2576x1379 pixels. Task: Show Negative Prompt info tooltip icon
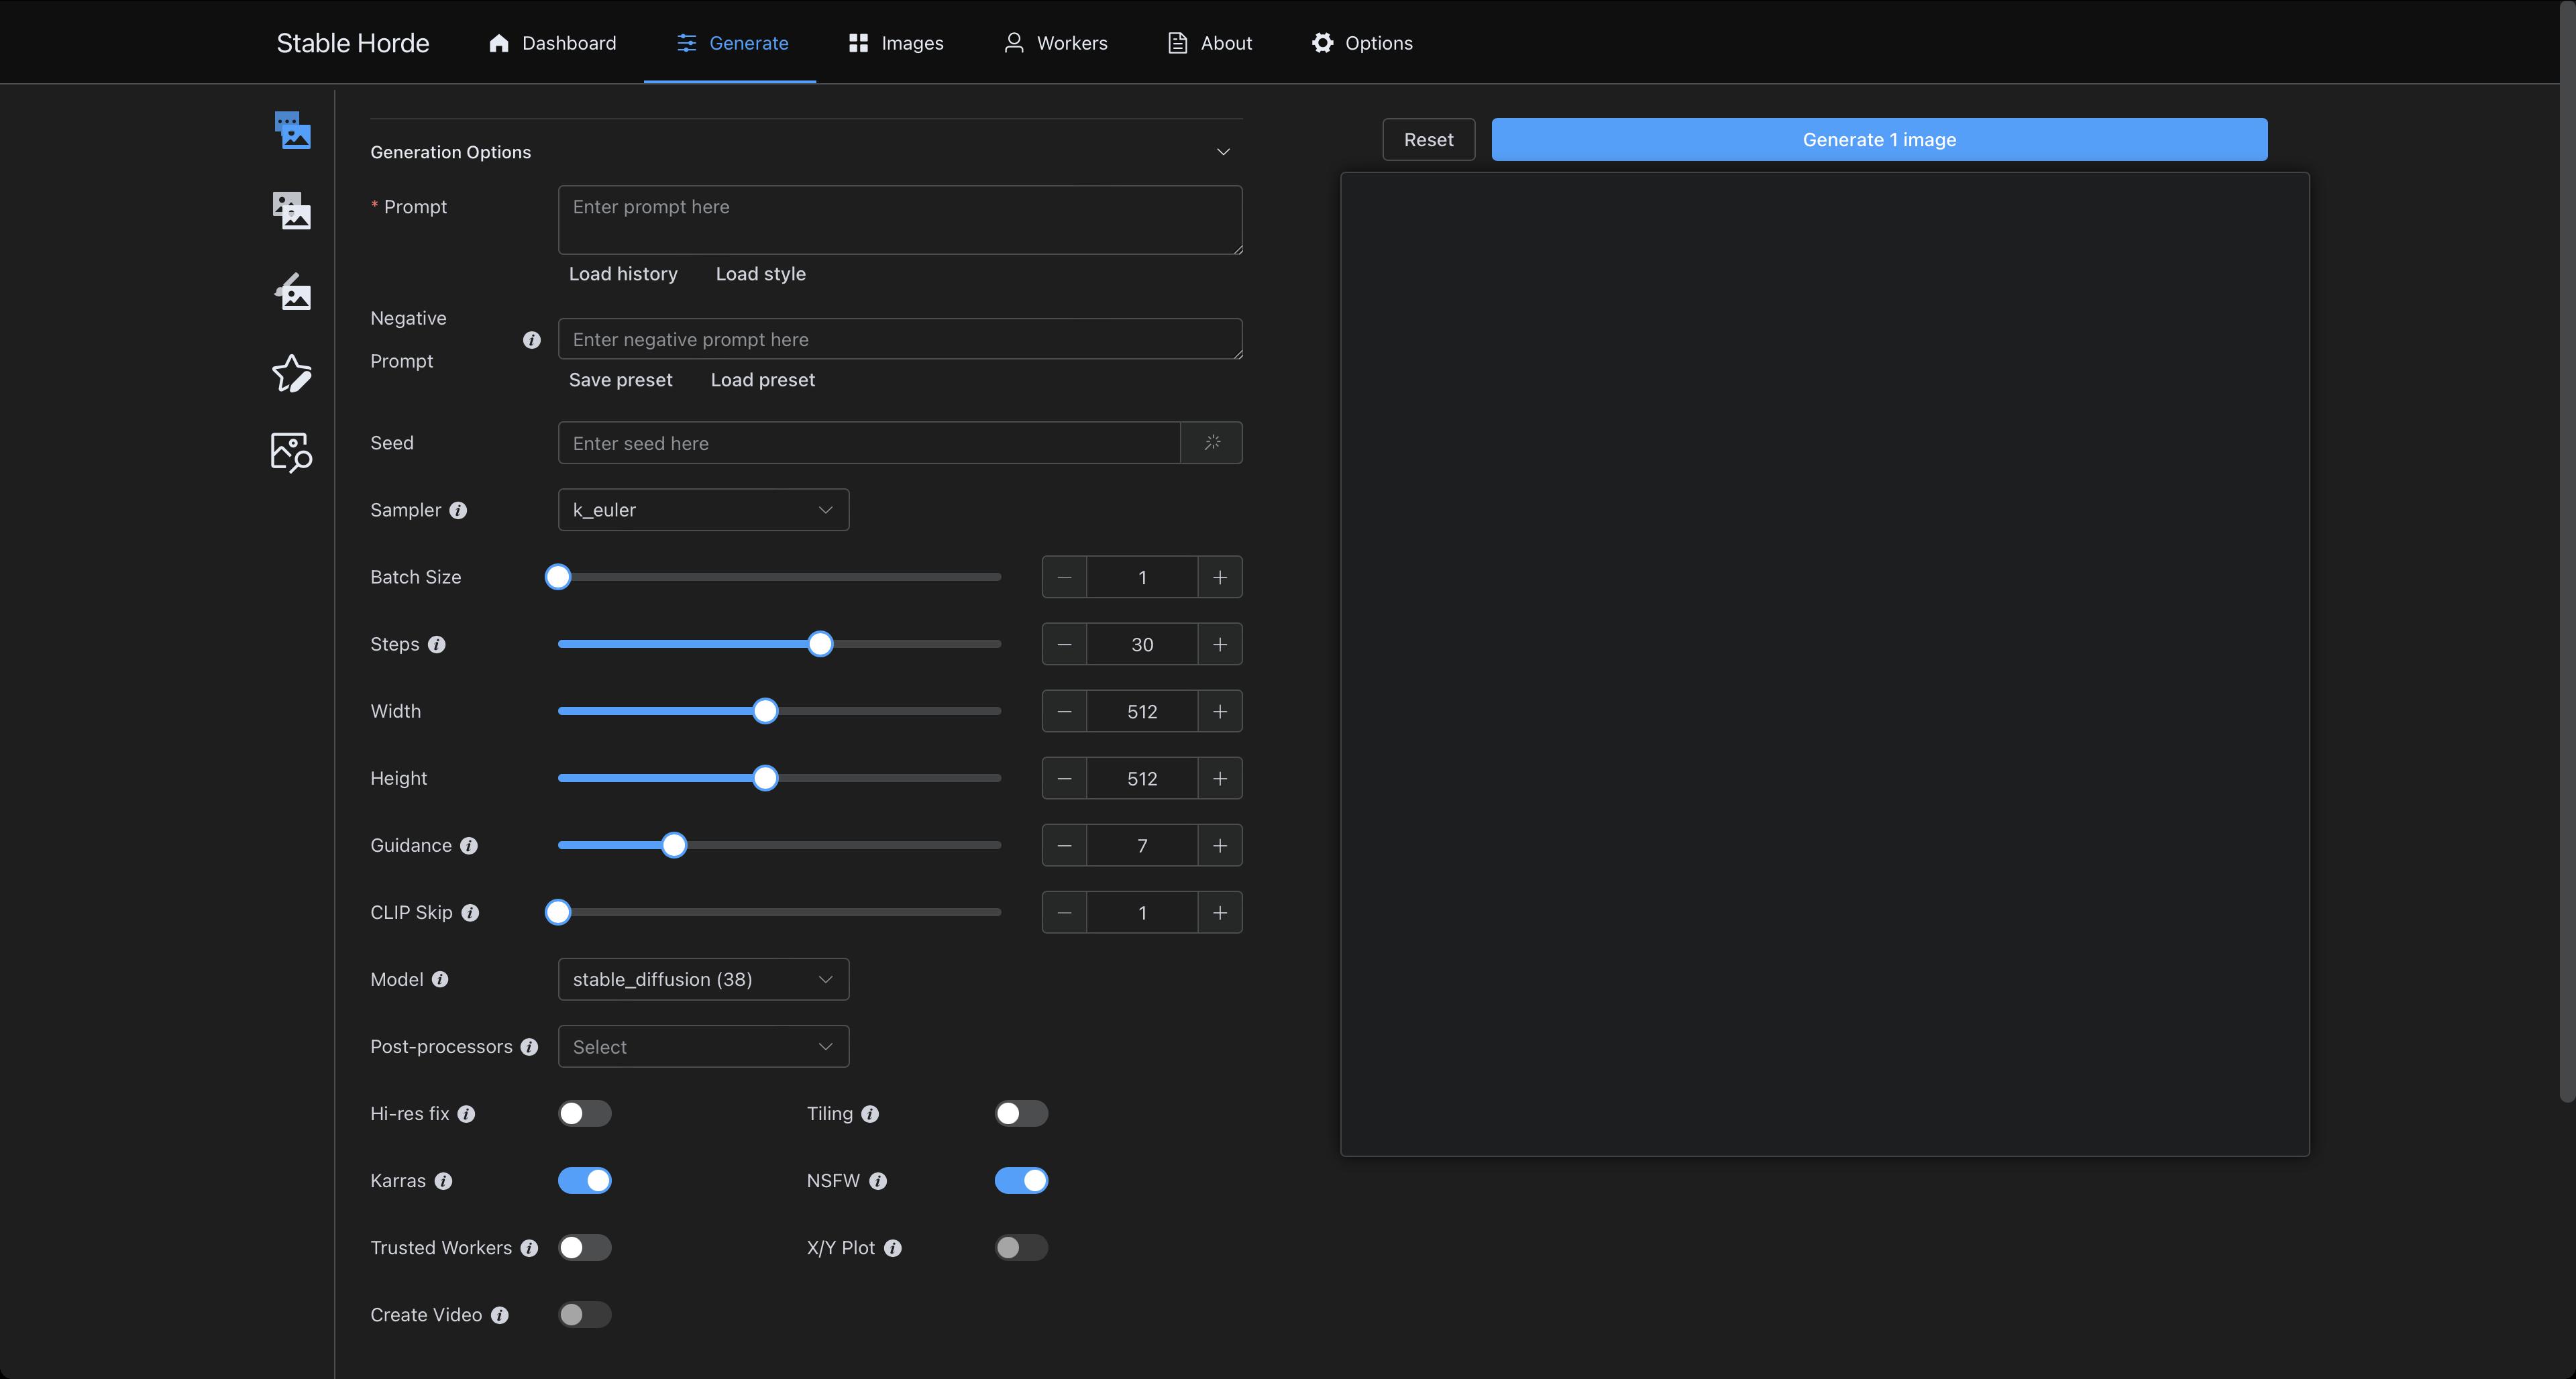click(x=532, y=340)
